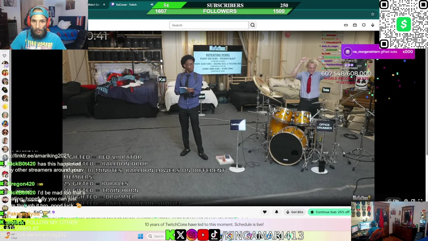Open the Whispers chat bubble icon
The width and height of the screenshot is (428, 241).
364,25
